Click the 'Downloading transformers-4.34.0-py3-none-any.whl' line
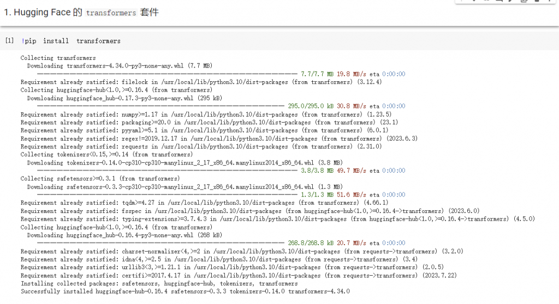Viewport: 559px width, 304px height. [x=120, y=66]
